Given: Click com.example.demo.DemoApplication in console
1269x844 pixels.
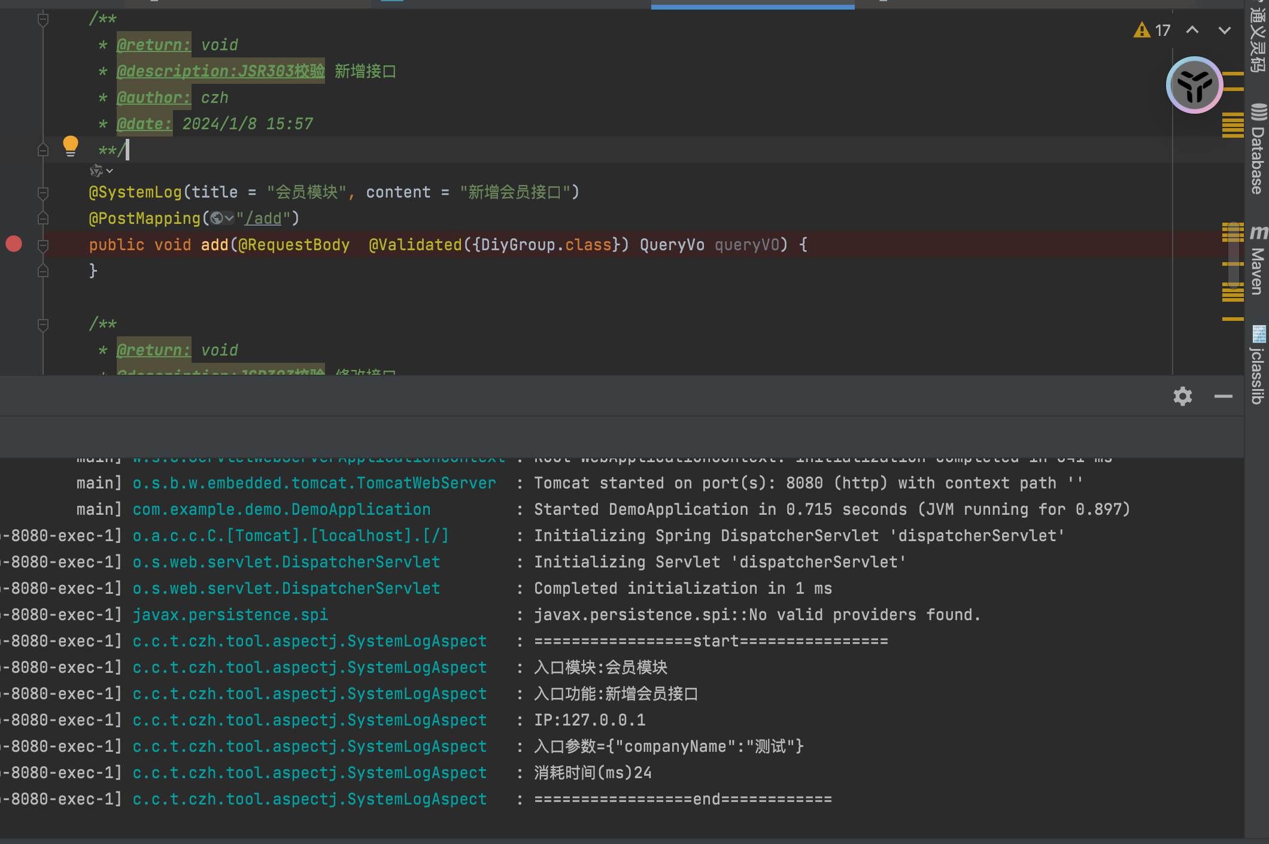Looking at the screenshot, I should point(281,509).
